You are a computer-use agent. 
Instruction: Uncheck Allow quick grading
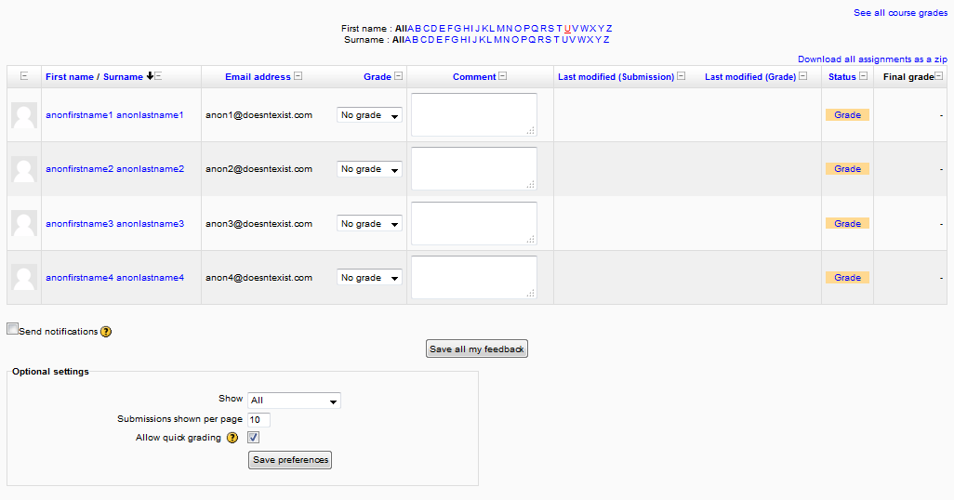click(x=253, y=438)
